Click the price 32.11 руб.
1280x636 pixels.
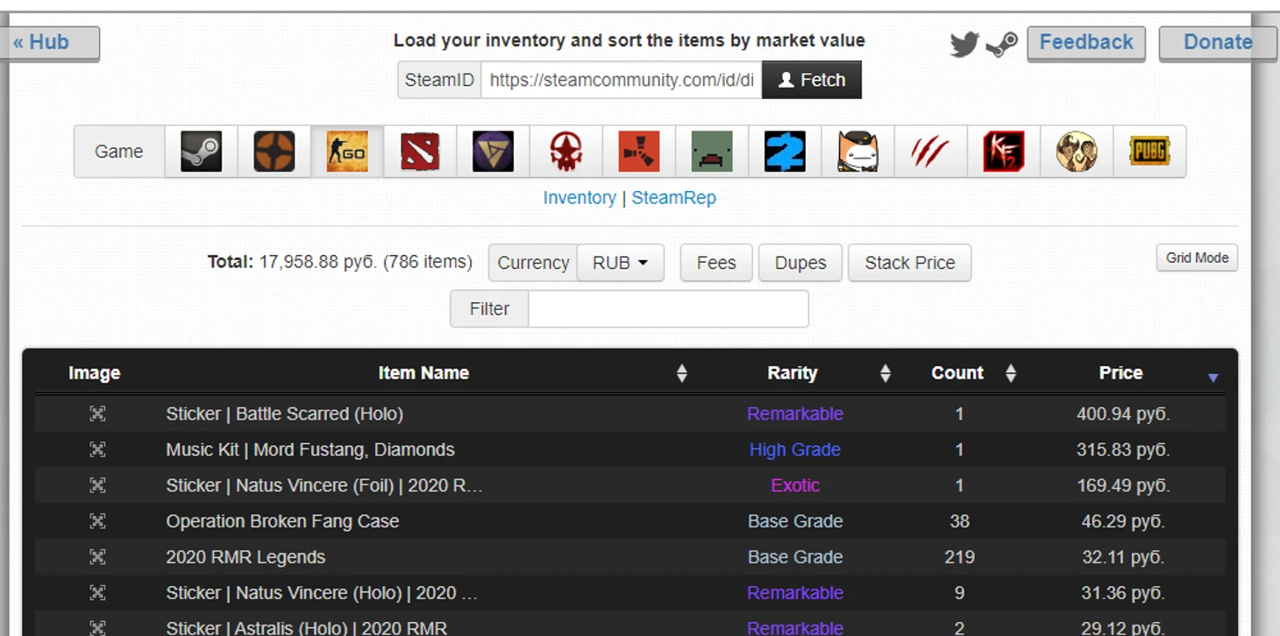[1123, 557]
